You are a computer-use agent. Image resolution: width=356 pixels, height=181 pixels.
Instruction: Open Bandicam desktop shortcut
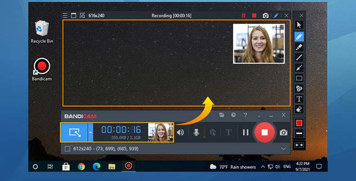coord(42,70)
